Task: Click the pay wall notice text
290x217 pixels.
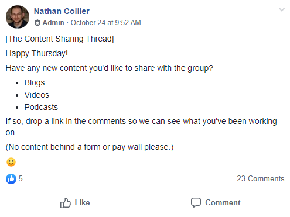Action: [90, 147]
